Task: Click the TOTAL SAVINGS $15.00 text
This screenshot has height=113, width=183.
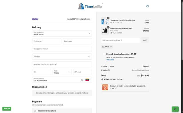Action: 113,79
